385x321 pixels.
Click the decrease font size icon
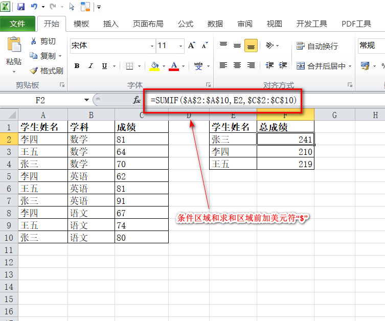pos(205,45)
